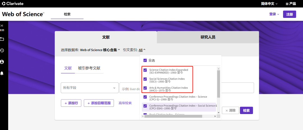
Task: Click the Web of Science logo
Action: pyautogui.click(x=23, y=14)
